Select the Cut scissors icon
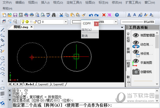The height and width of the screenshot is (108, 160). point(61,15)
